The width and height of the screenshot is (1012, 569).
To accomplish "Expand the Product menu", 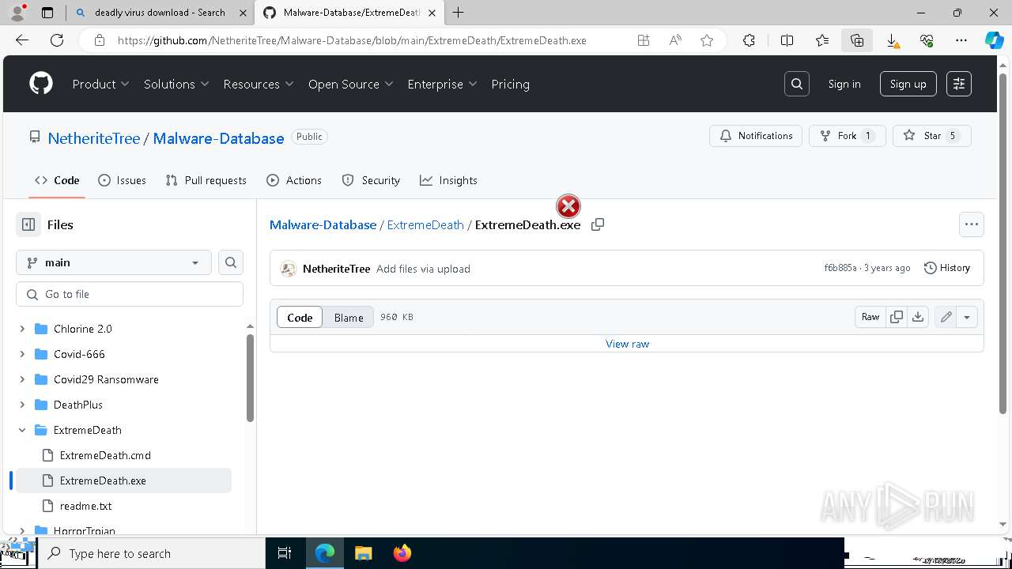I will click(x=100, y=84).
